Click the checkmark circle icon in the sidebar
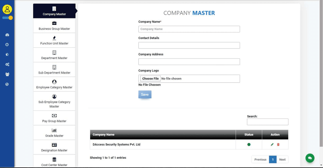Screen dimensions: 323x168 tap(7, 84)
